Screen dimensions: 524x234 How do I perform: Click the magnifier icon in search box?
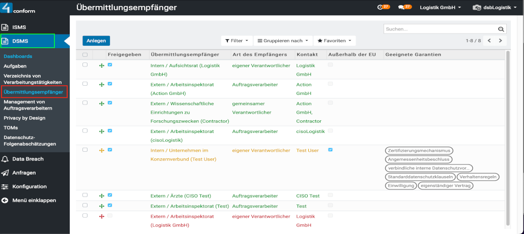pos(501,29)
